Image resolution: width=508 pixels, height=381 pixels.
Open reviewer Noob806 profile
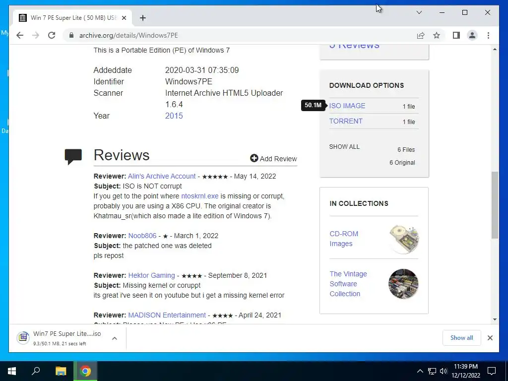coord(142,236)
